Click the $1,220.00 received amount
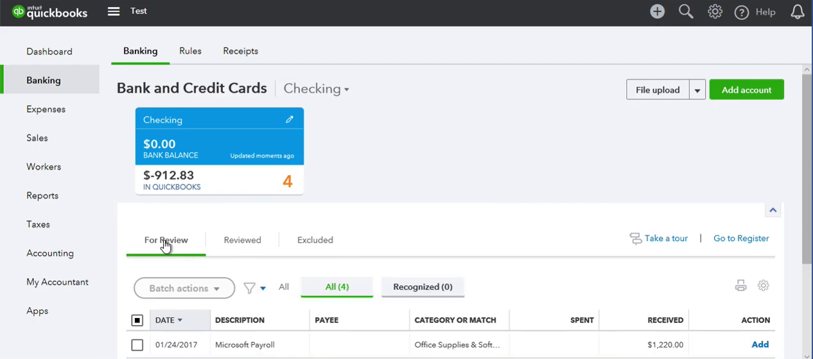This screenshot has width=813, height=359. point(665,345)
